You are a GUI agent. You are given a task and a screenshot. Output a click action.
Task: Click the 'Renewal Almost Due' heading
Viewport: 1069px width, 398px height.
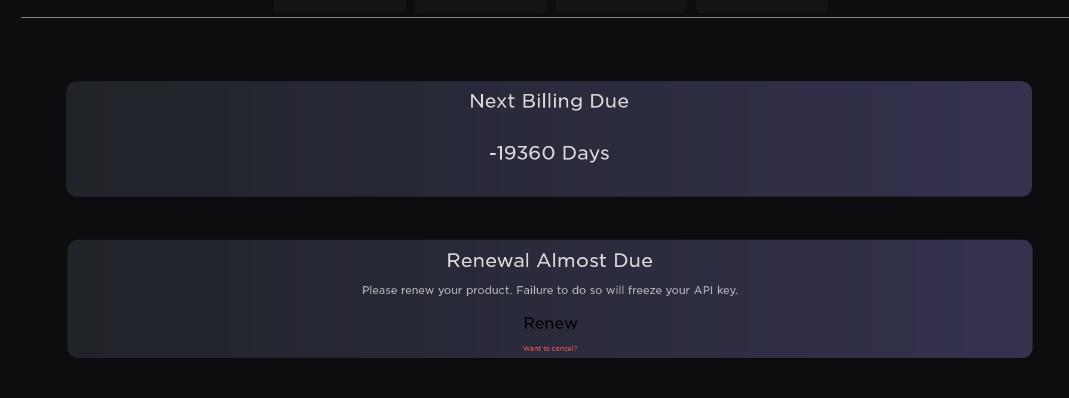pyautogui.click(x=549, y=261)
